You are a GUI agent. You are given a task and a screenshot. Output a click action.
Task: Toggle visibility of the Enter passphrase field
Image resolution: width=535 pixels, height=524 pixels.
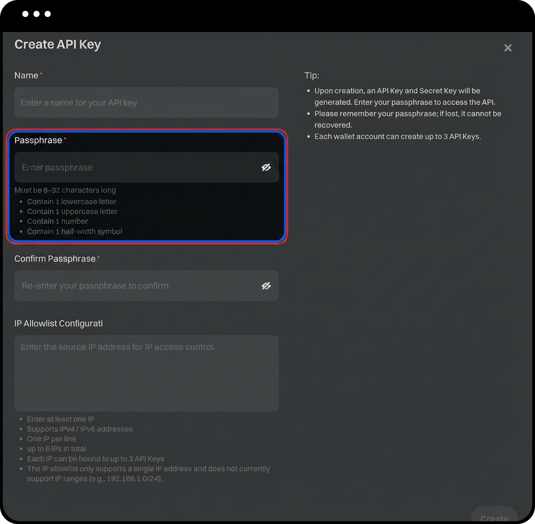(266, 167)
